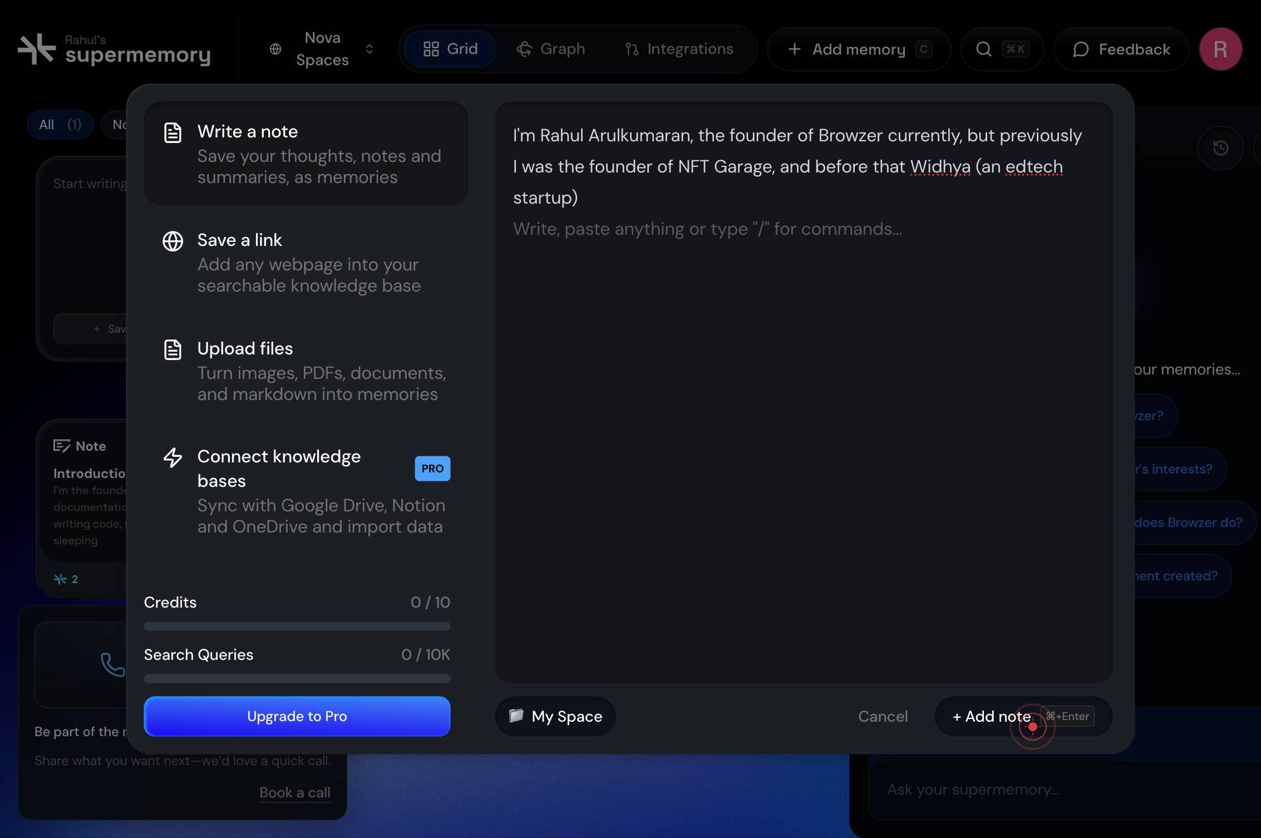Click the Graph tab icon
Viewport: 1261px width, 838px height.
pos(524,49)
